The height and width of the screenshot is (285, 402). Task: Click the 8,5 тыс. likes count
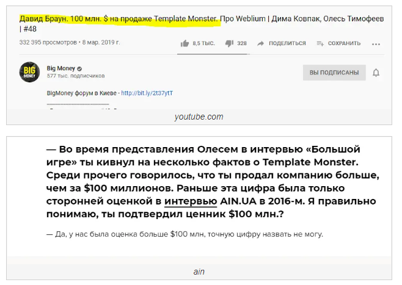coord(203,43)
